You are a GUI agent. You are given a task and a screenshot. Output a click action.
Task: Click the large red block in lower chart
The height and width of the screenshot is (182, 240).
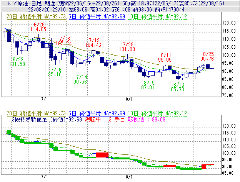click(x=102, y=155)
